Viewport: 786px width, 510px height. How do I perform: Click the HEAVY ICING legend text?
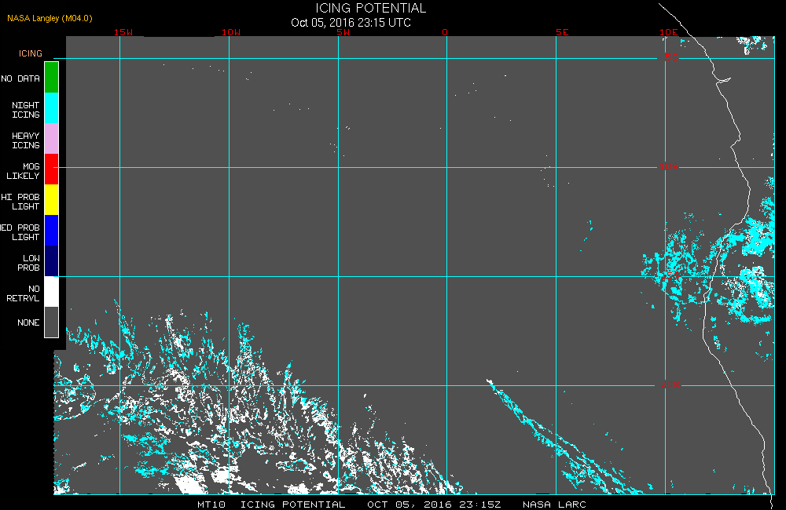click(x=26, y=140)
